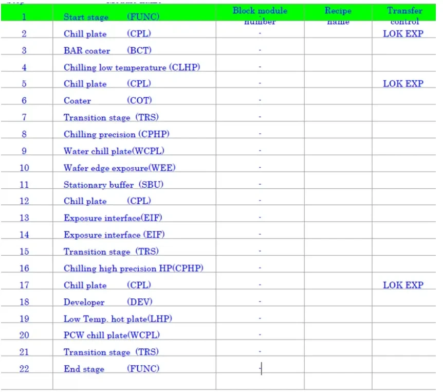Click Chilling precision (CPHP) in step 8
The image size is (443, 392).
pos(116,134)
